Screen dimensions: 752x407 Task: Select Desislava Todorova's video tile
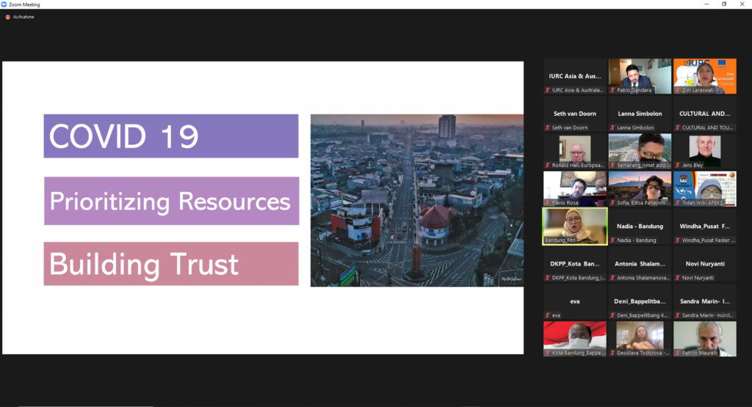[x=640, y=338]
